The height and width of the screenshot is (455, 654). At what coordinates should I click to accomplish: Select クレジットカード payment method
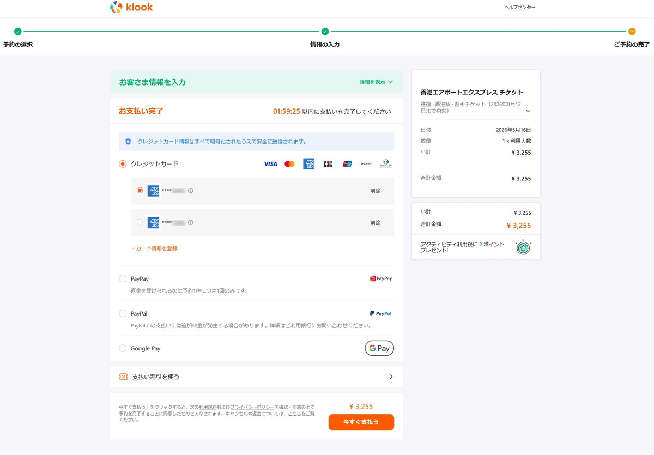(x=123, y=164)
